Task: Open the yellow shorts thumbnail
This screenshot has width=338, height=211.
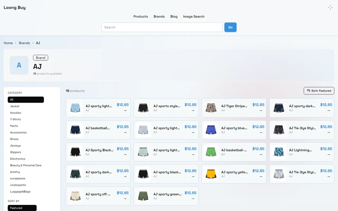Action: (x=211, y=174)
